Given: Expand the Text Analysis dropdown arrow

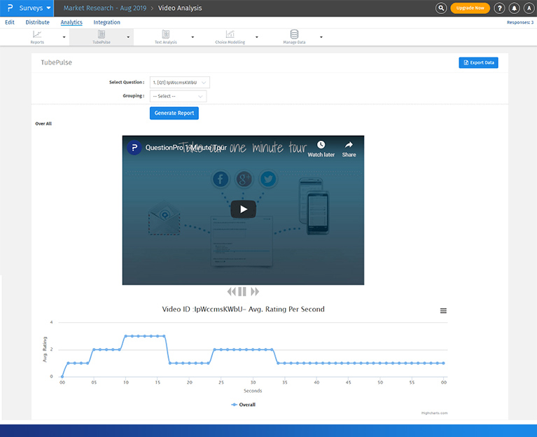Looking at the screenshot, I should [193, 37].
